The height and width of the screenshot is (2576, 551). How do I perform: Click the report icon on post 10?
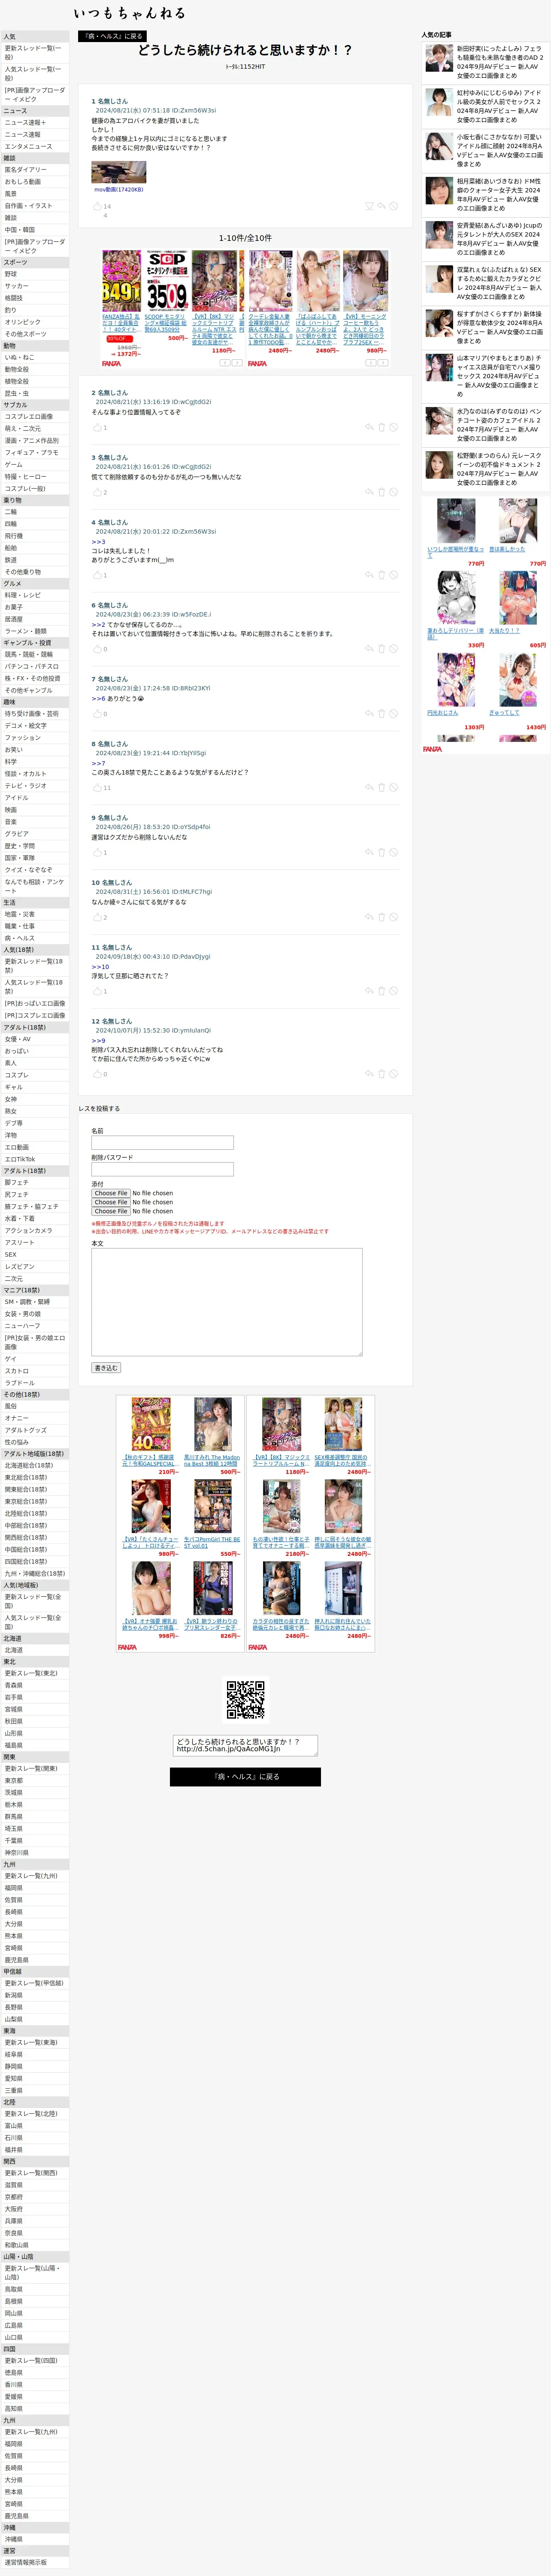(393, 917)
